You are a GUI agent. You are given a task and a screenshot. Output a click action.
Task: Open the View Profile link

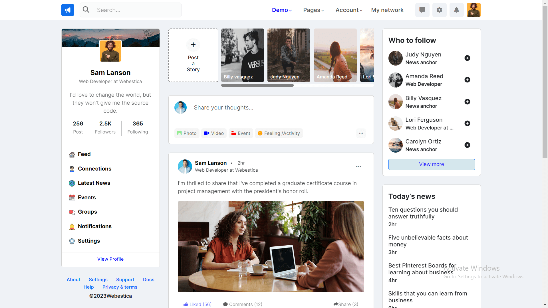point(110,259)
